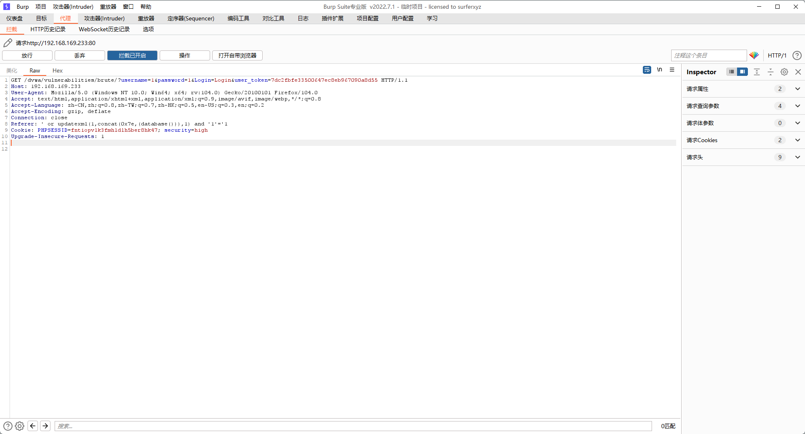Collapse all Inspector sections icon
805x434 pixels.
coord(770,72)
